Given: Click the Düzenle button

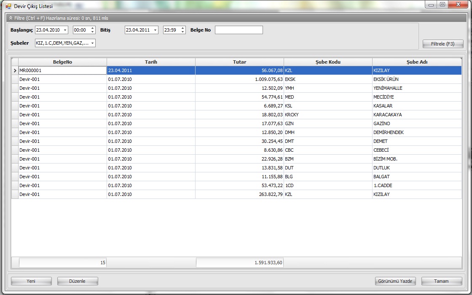Looking at the screenshot, I should (x=78, y=281).
